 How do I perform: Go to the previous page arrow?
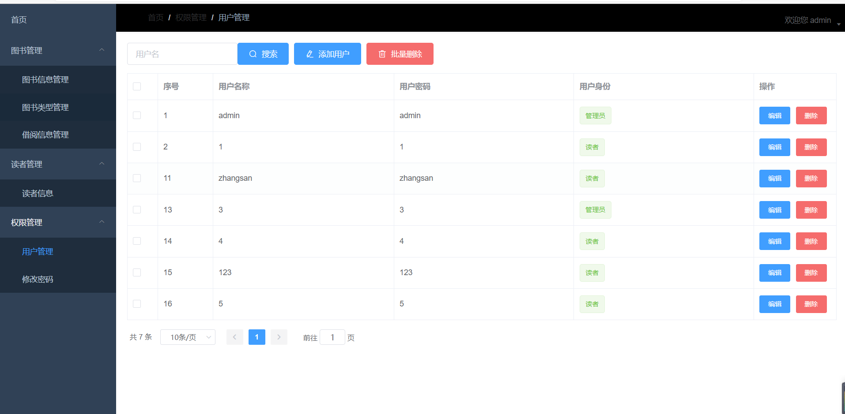pyautogui.click(x=235, y=337)
